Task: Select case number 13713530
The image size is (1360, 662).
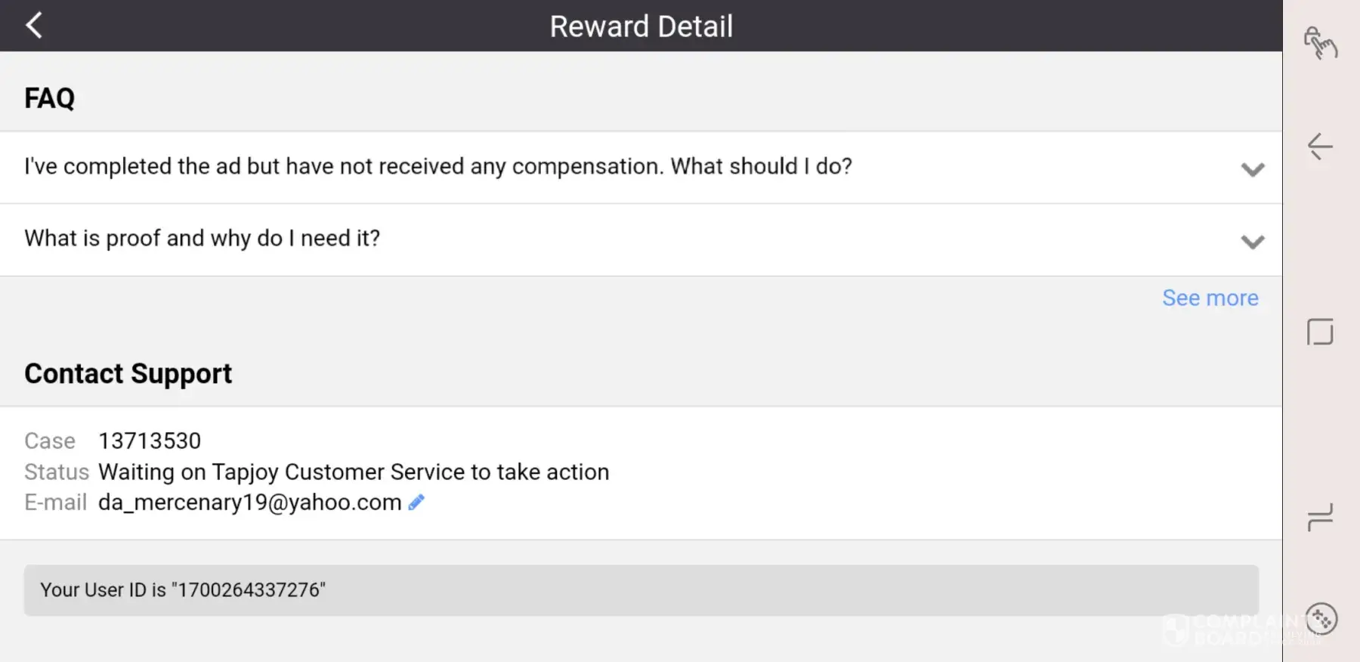Action: pyautogui.click(x=150, y=441)
